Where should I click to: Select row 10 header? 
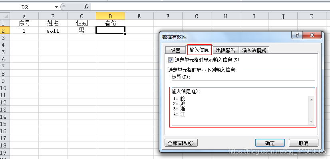(5, 88)
